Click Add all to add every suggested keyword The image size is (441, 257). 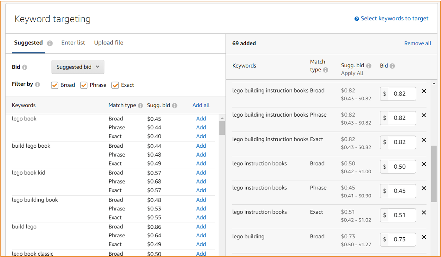[201, 105]
